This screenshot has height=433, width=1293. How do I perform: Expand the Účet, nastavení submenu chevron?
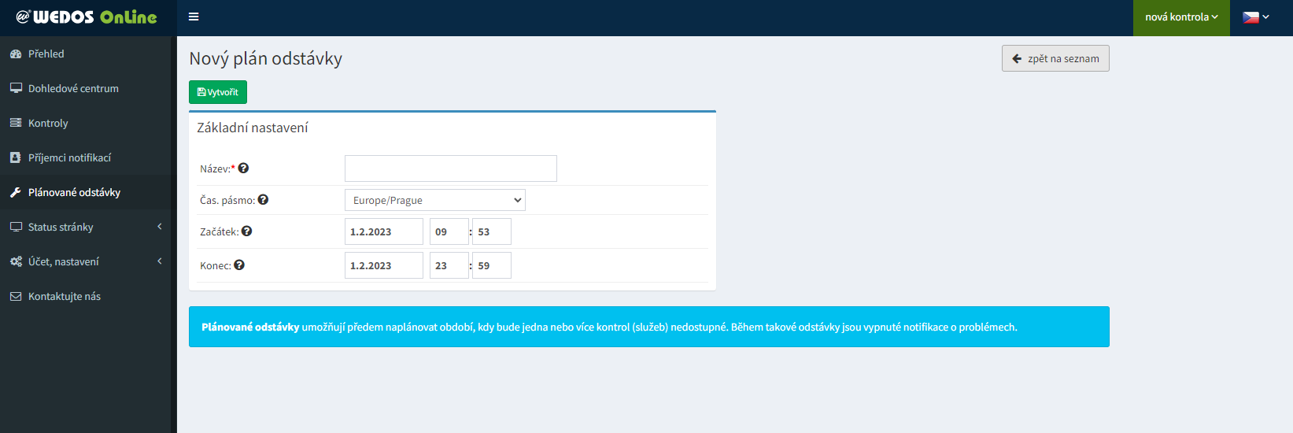(160, 261)
